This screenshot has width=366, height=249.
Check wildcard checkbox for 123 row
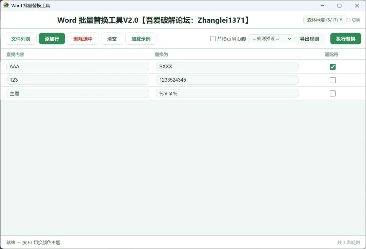(x=333, y=80)
